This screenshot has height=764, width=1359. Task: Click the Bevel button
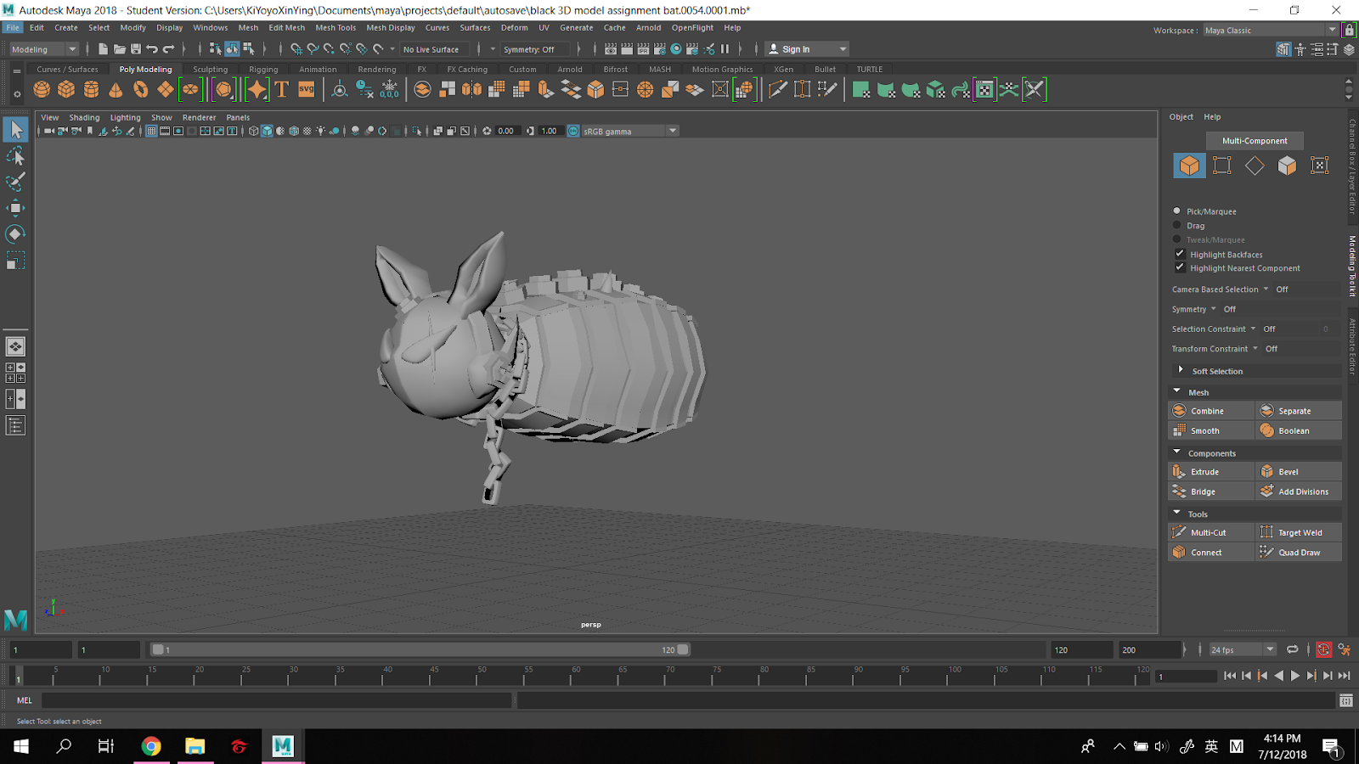(x=1299, y=472)
